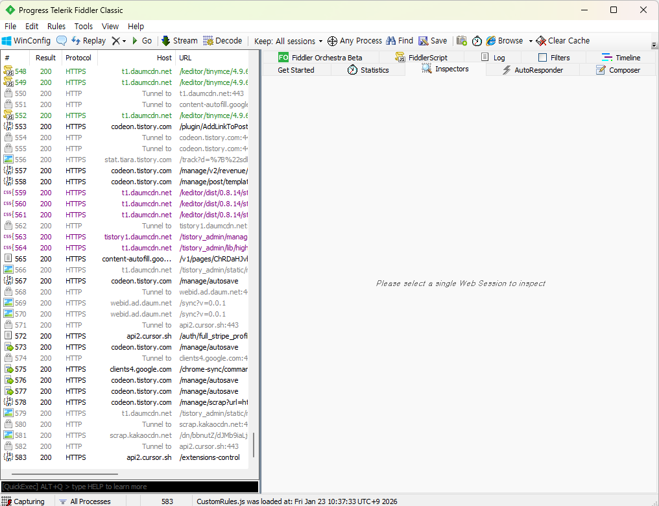Click the timer stopwatch icon
Image resolution: width=659 pixels, height=506 pixels.
coord(477,41)
